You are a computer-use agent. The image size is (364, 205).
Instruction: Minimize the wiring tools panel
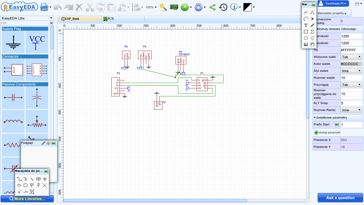pyautogui.click(x=46, y=171)
